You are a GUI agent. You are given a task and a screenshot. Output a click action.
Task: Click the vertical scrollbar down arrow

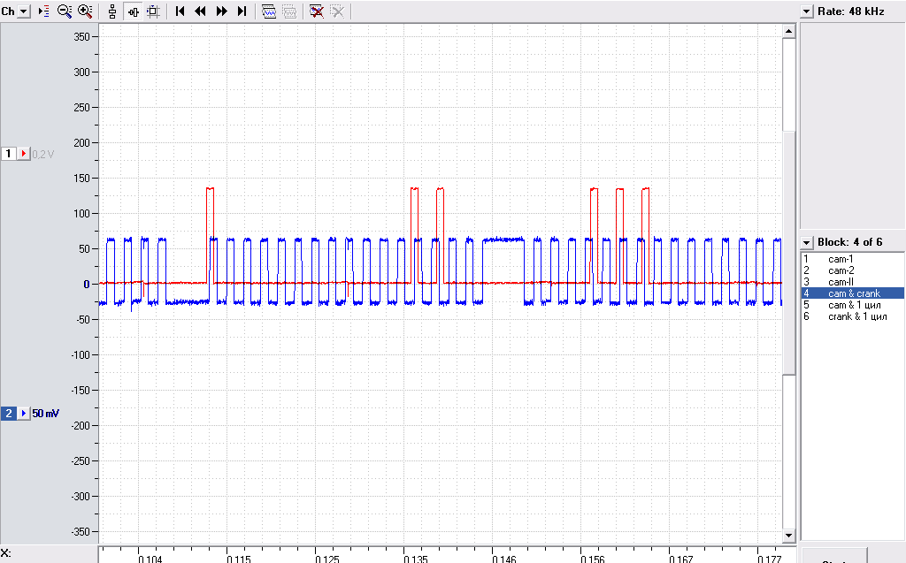788,536
